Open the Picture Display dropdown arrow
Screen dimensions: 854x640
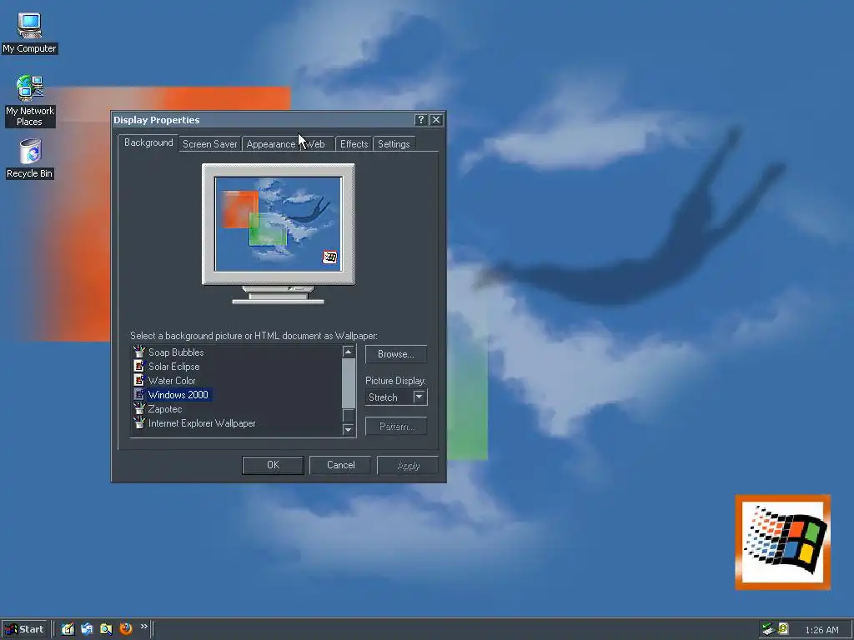419,397
